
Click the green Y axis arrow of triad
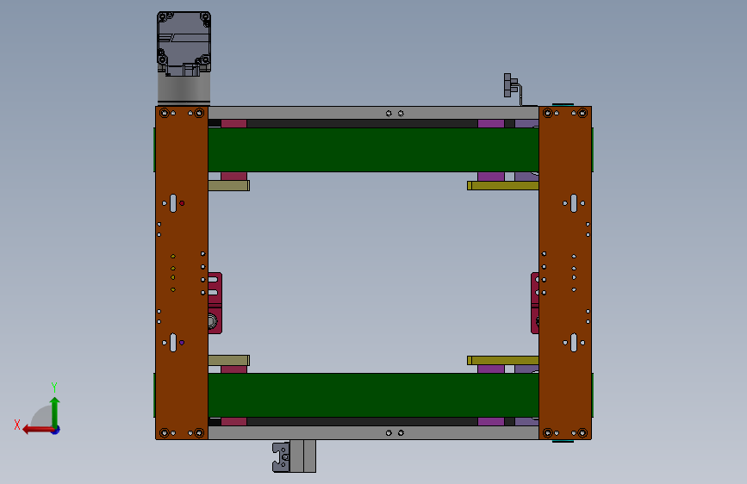click(x=55, y=411)
